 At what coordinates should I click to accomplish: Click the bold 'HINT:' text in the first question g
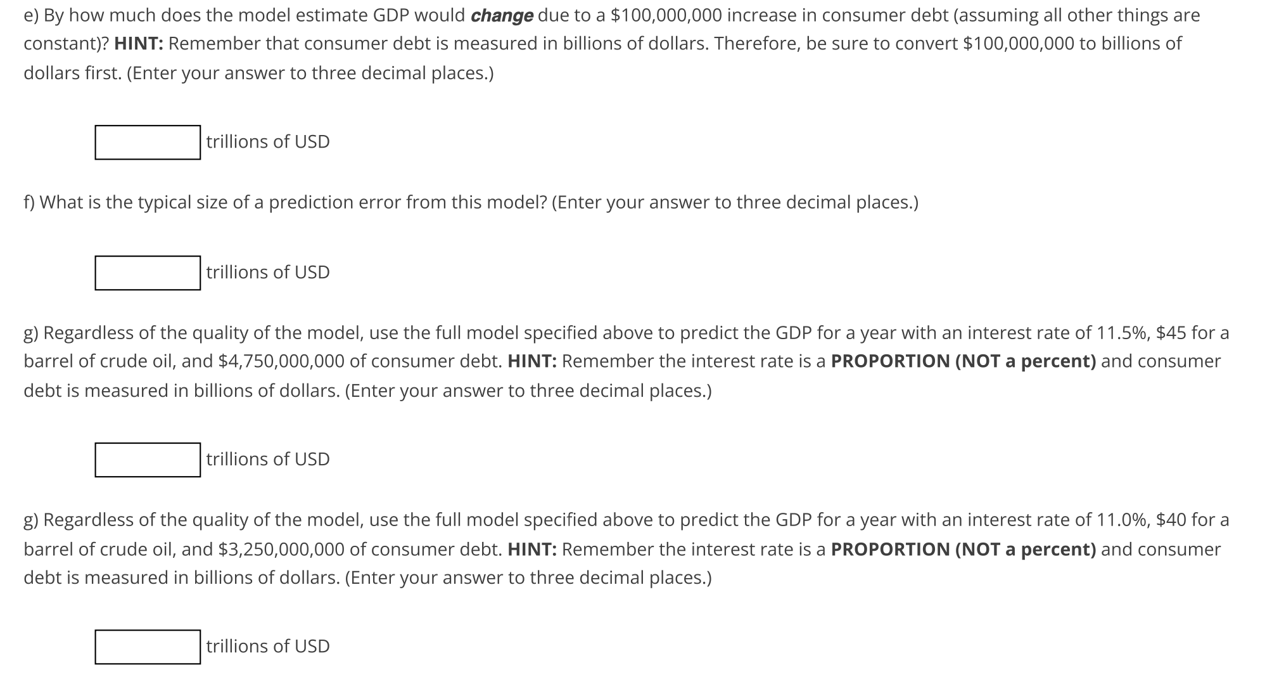(533, 361)
